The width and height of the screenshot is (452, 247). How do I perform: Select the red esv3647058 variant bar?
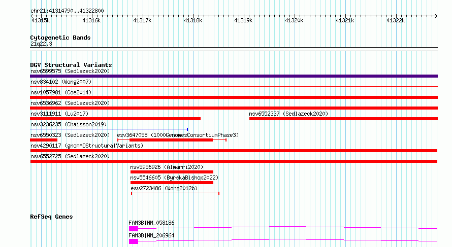pos(171,140)
